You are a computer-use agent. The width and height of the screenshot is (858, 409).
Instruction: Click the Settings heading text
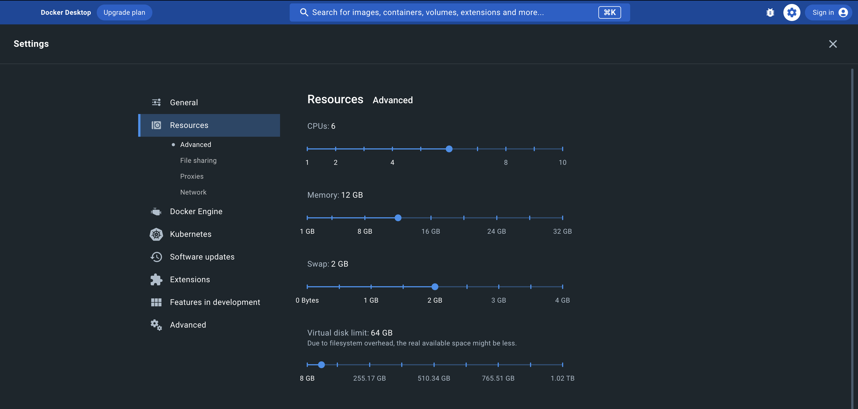(31, 44)
